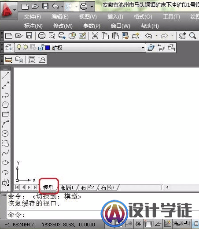Screen dimensions: 199x229
Task: Select the Revision Cloud tool
Action: [5, 143]
